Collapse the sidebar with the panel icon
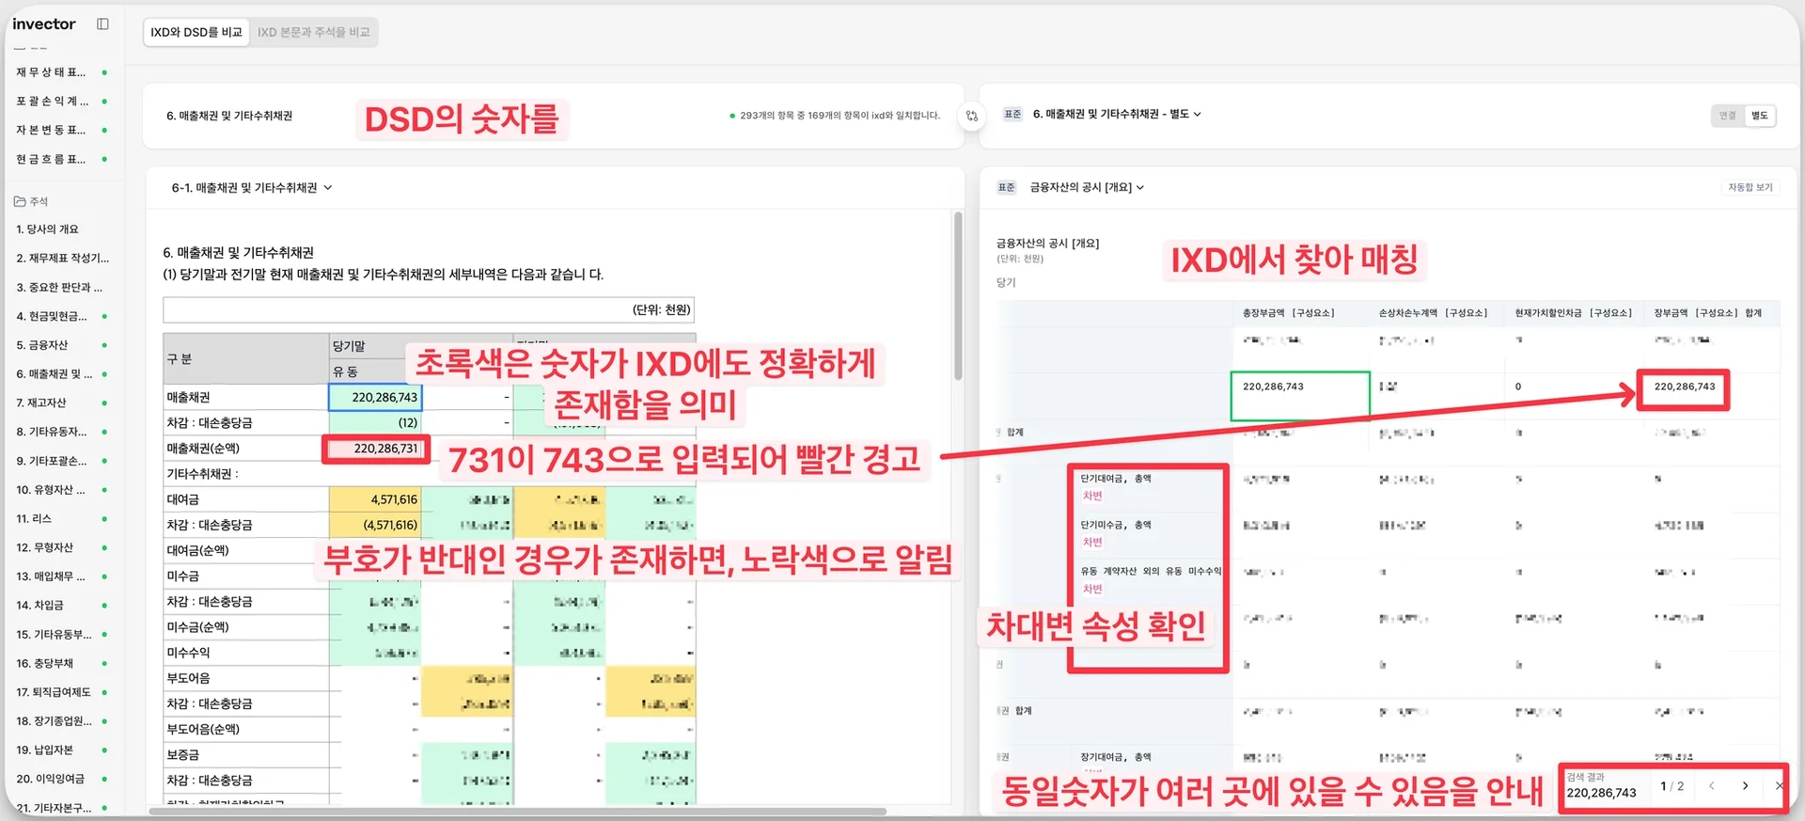Screen dimensions: 1805x821 coord(102,24)
